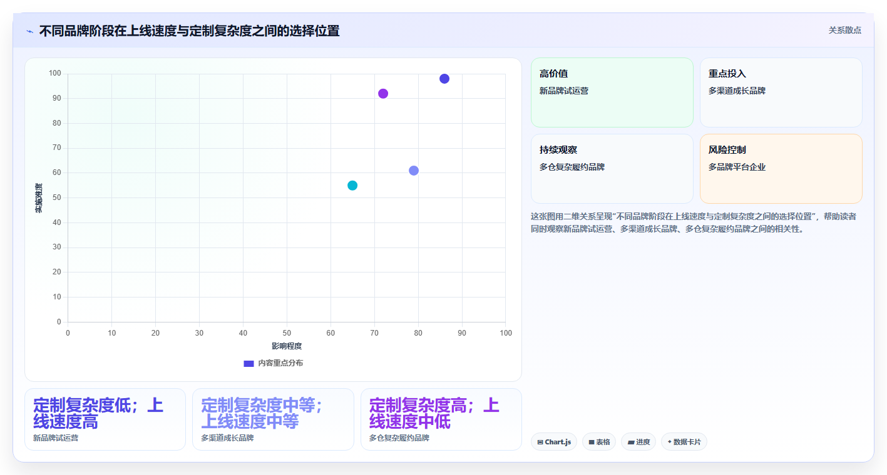Click the 定制复杂度低；上线速度高 card
This screenshot has height=475, width=887.
(x=105, y=419)
